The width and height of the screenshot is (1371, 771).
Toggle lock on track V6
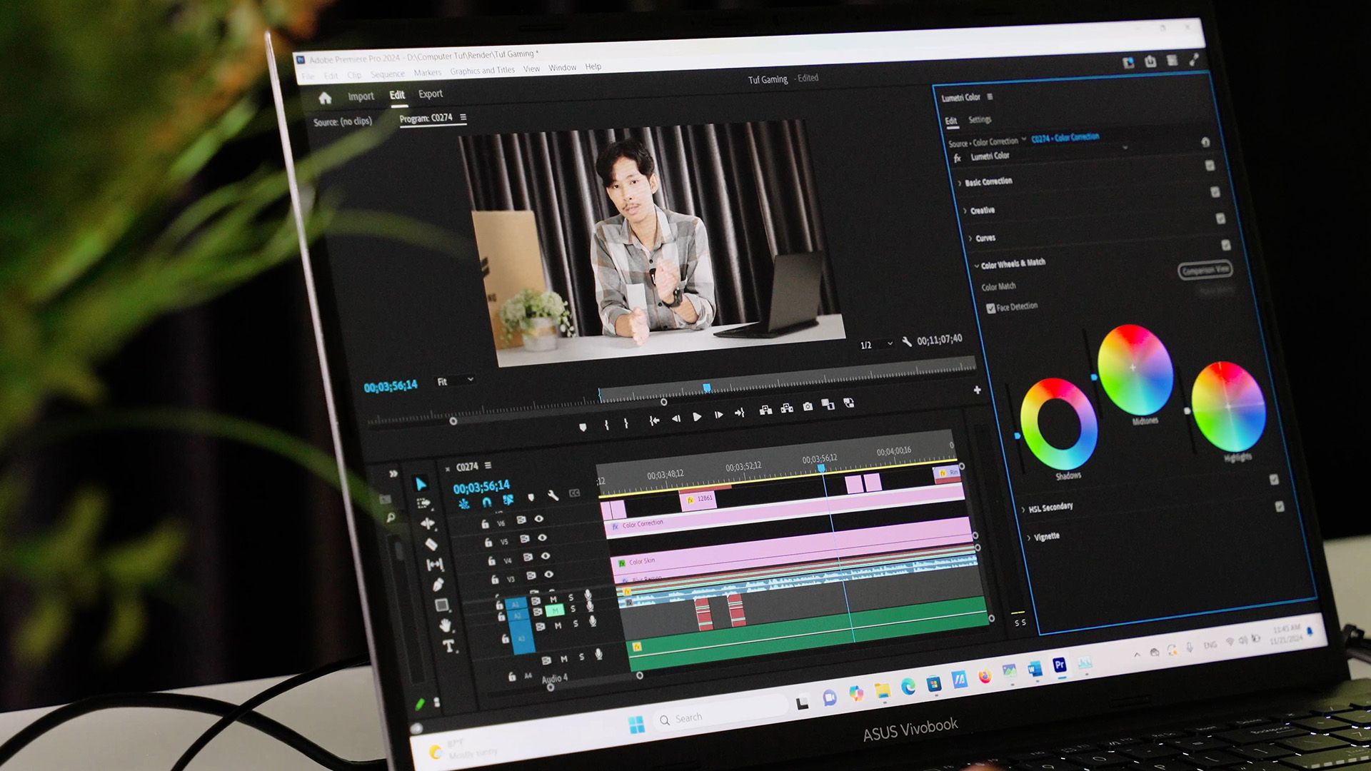point(485,524)
